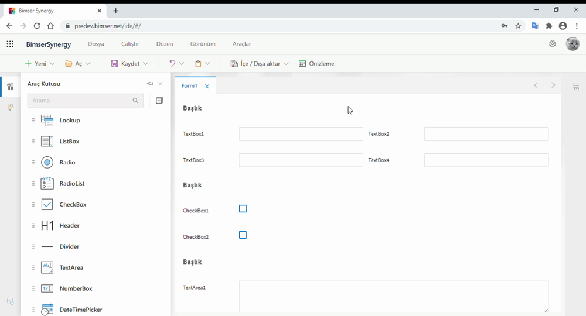The height and width of the screenshot is (316, 586).
Task: Close the Form1 tab
Action: click(207, 86)
